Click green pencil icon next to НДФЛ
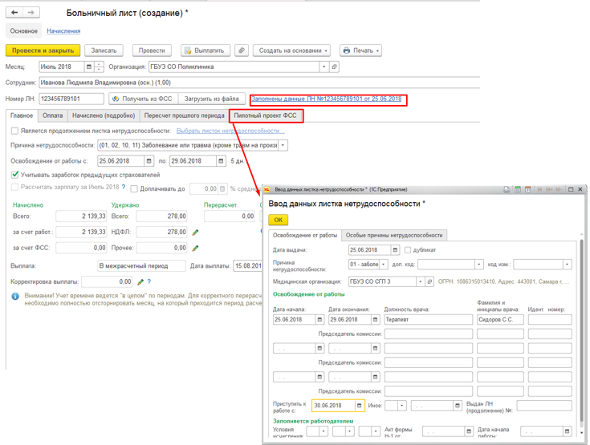 pyautogui.click(x=195, y=233)
